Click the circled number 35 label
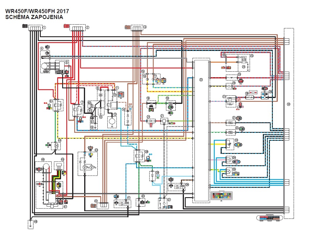Viewport: 313px width, 251px height. [234, 169]
